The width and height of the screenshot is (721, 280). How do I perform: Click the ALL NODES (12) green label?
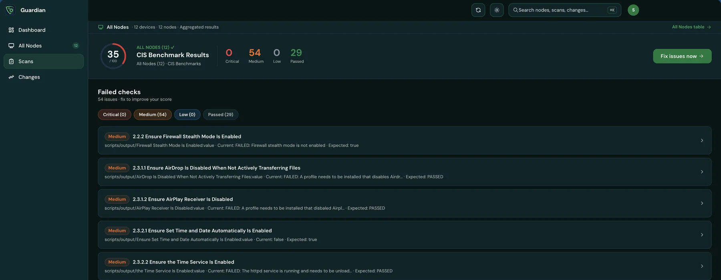(x=155, y=47)
